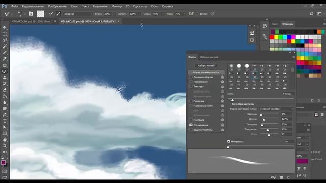Screen dimensions: 326x183
Task: Open the Фильтр menu
Action: pyautogui.click(x=117, y=6)
